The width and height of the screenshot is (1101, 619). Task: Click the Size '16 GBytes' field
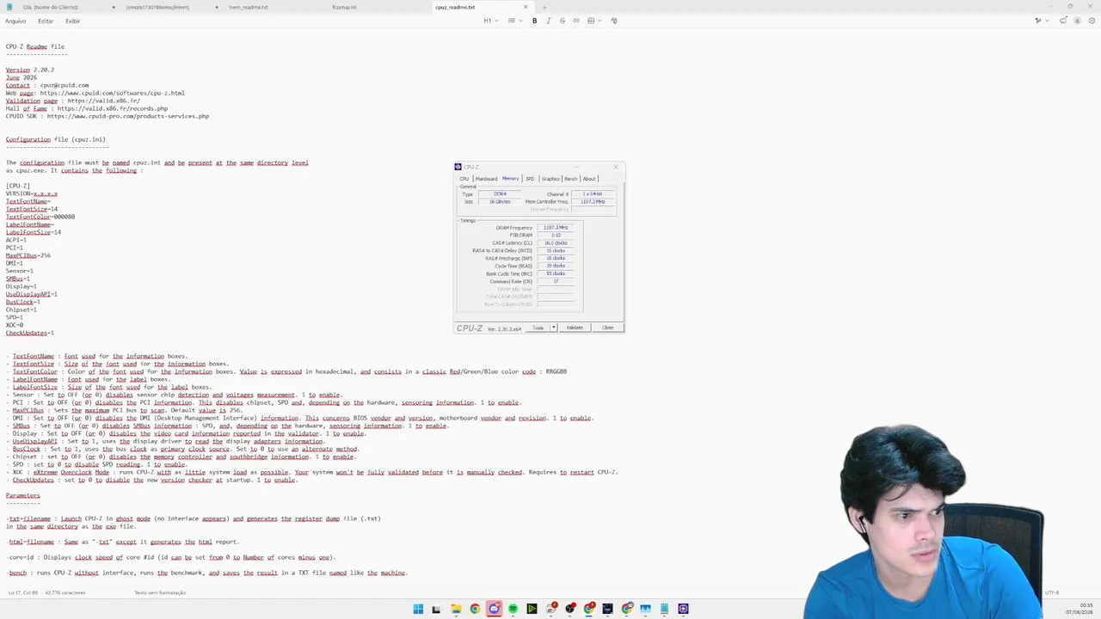click(x=500, y=202)
